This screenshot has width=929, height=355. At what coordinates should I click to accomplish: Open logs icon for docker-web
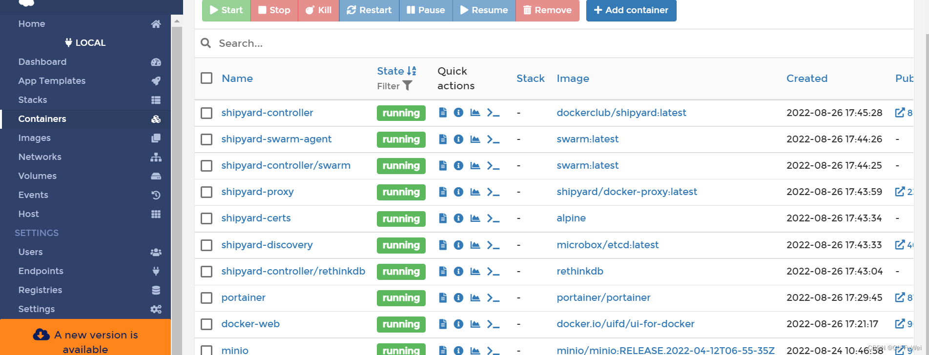coord(443,324)
